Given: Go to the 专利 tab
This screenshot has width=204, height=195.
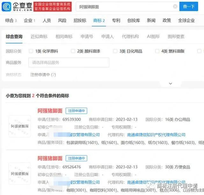Looking at the screenshot, I should pyautogui.click(x=116, y=20).
